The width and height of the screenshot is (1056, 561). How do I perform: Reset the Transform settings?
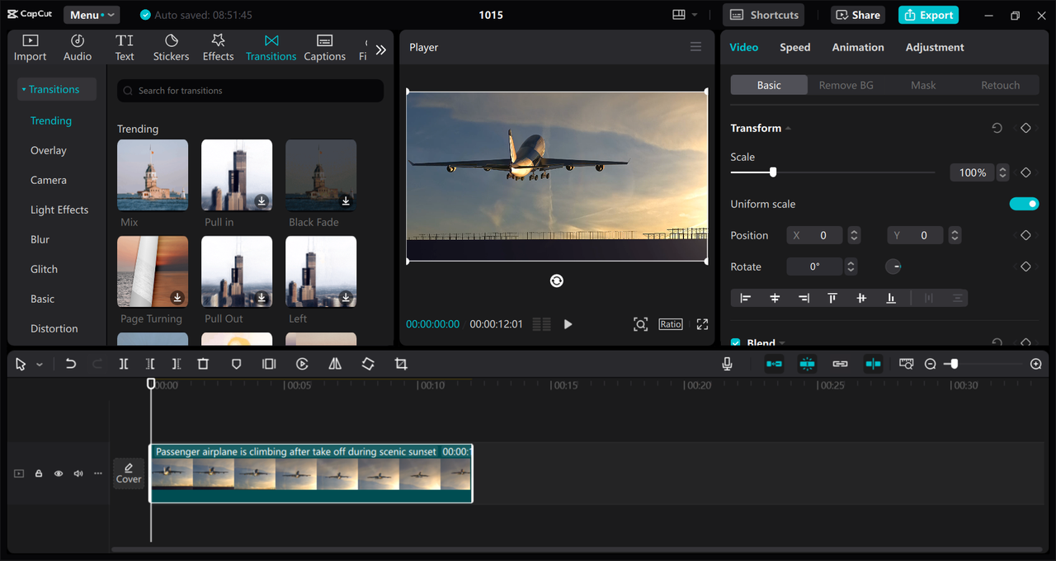[x=997, y=128]
